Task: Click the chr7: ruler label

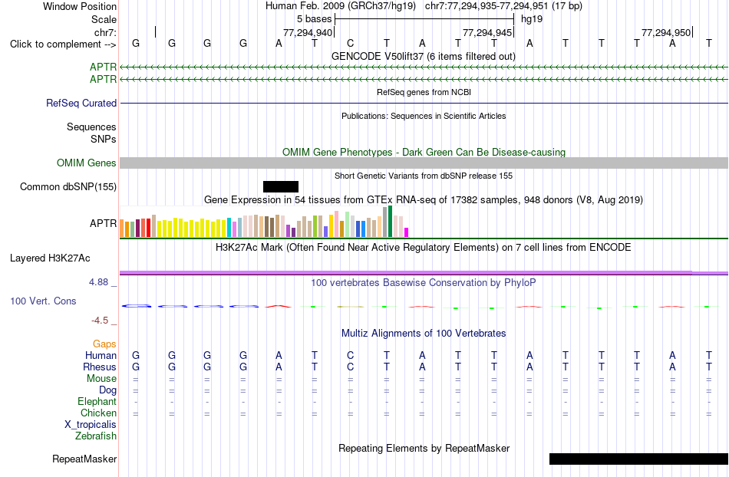Action: coord(105,32)
